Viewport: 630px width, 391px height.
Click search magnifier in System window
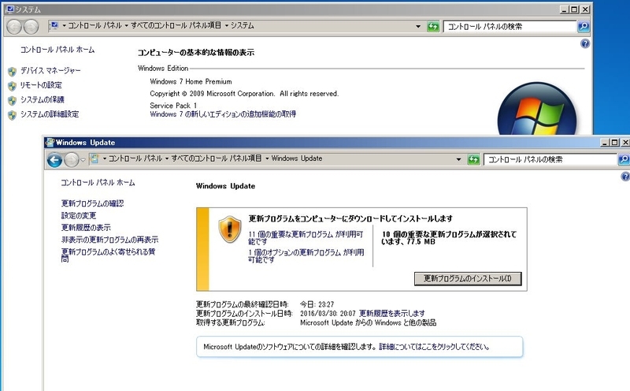[584, 27]
